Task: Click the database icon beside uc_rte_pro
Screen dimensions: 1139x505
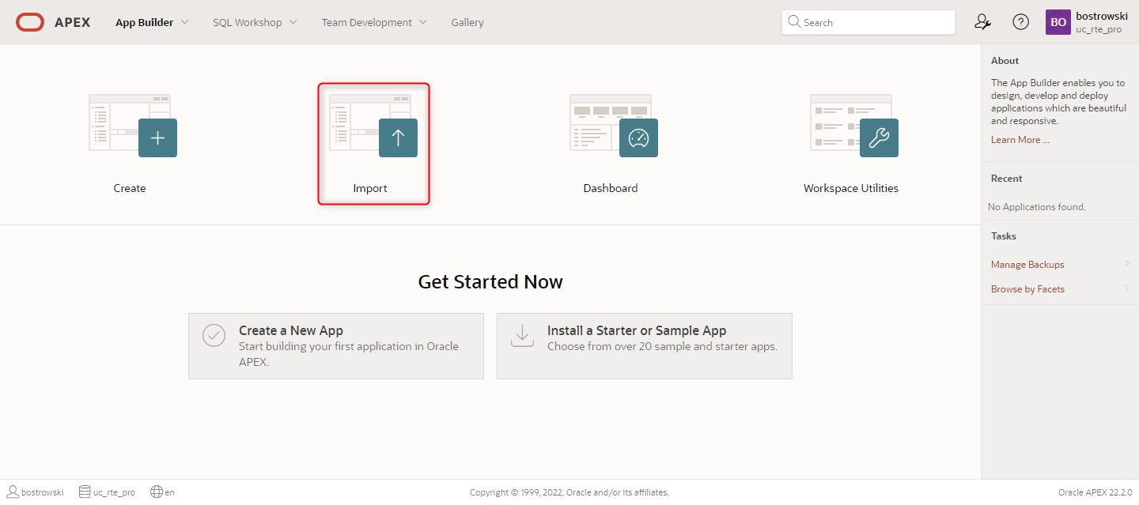Action: click(85, 492)
